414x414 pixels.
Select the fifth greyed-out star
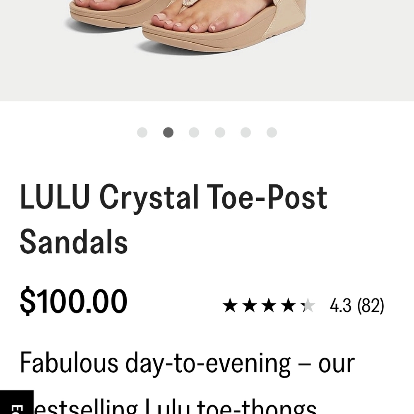click(308, 306)
